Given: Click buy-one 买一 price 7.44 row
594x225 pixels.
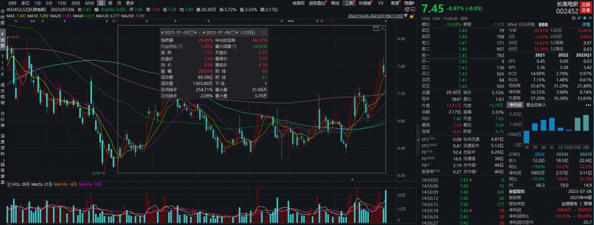Looking at the screenshot, I should 463,61.
